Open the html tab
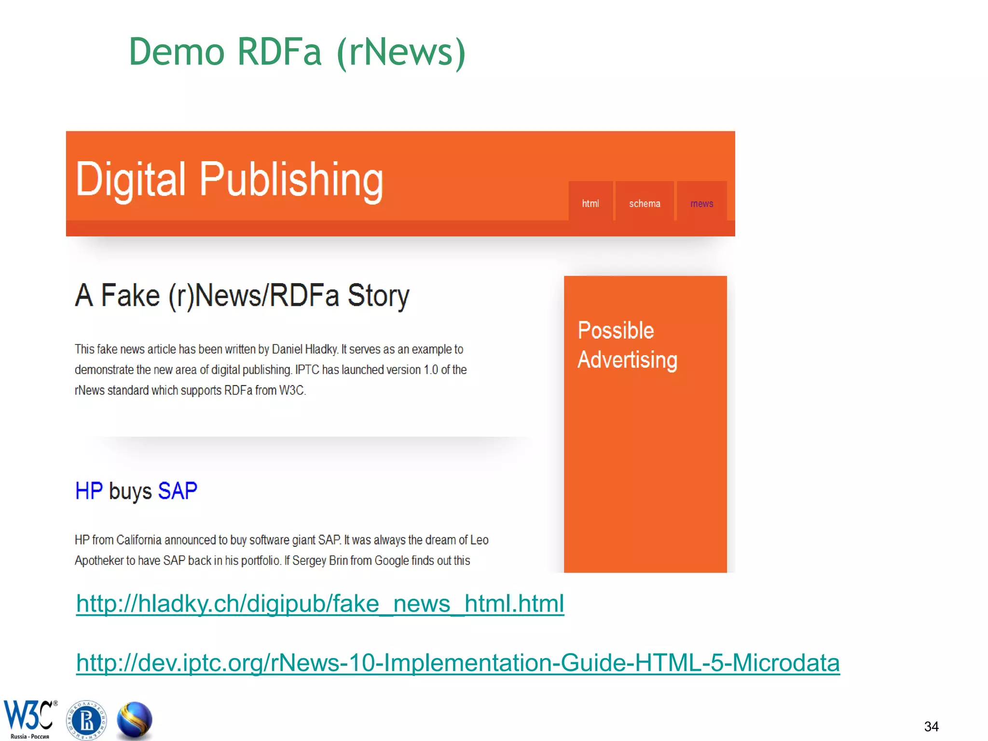Screen dimensions: 988x741 [590, 203]
